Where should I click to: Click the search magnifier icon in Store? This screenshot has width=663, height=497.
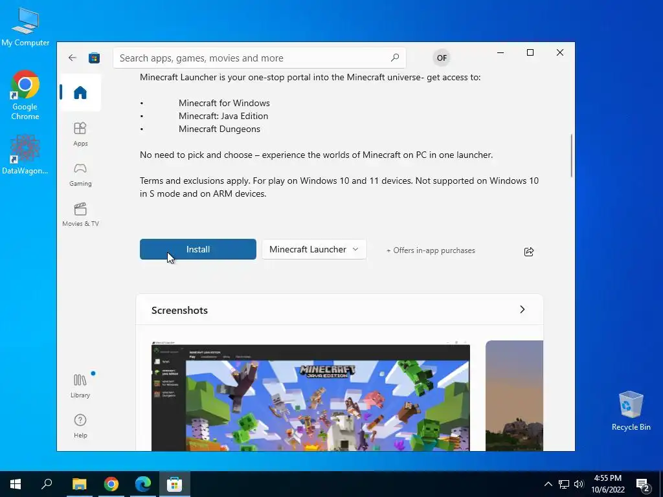(395, 58)
